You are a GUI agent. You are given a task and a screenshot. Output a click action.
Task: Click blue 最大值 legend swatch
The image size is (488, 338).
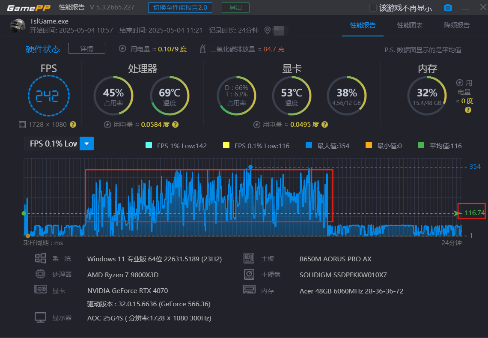[309, 145]
